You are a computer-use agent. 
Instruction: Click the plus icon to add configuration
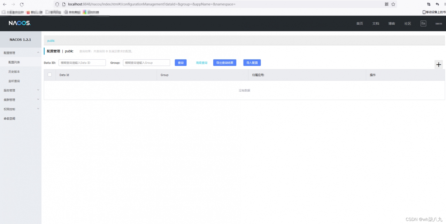click(x=439, y=65)
